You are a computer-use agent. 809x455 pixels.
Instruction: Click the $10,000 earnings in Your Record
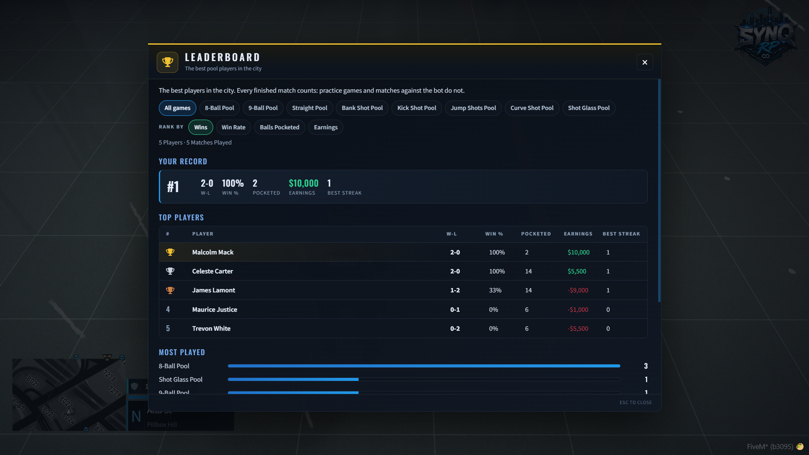tap(303, 183)
